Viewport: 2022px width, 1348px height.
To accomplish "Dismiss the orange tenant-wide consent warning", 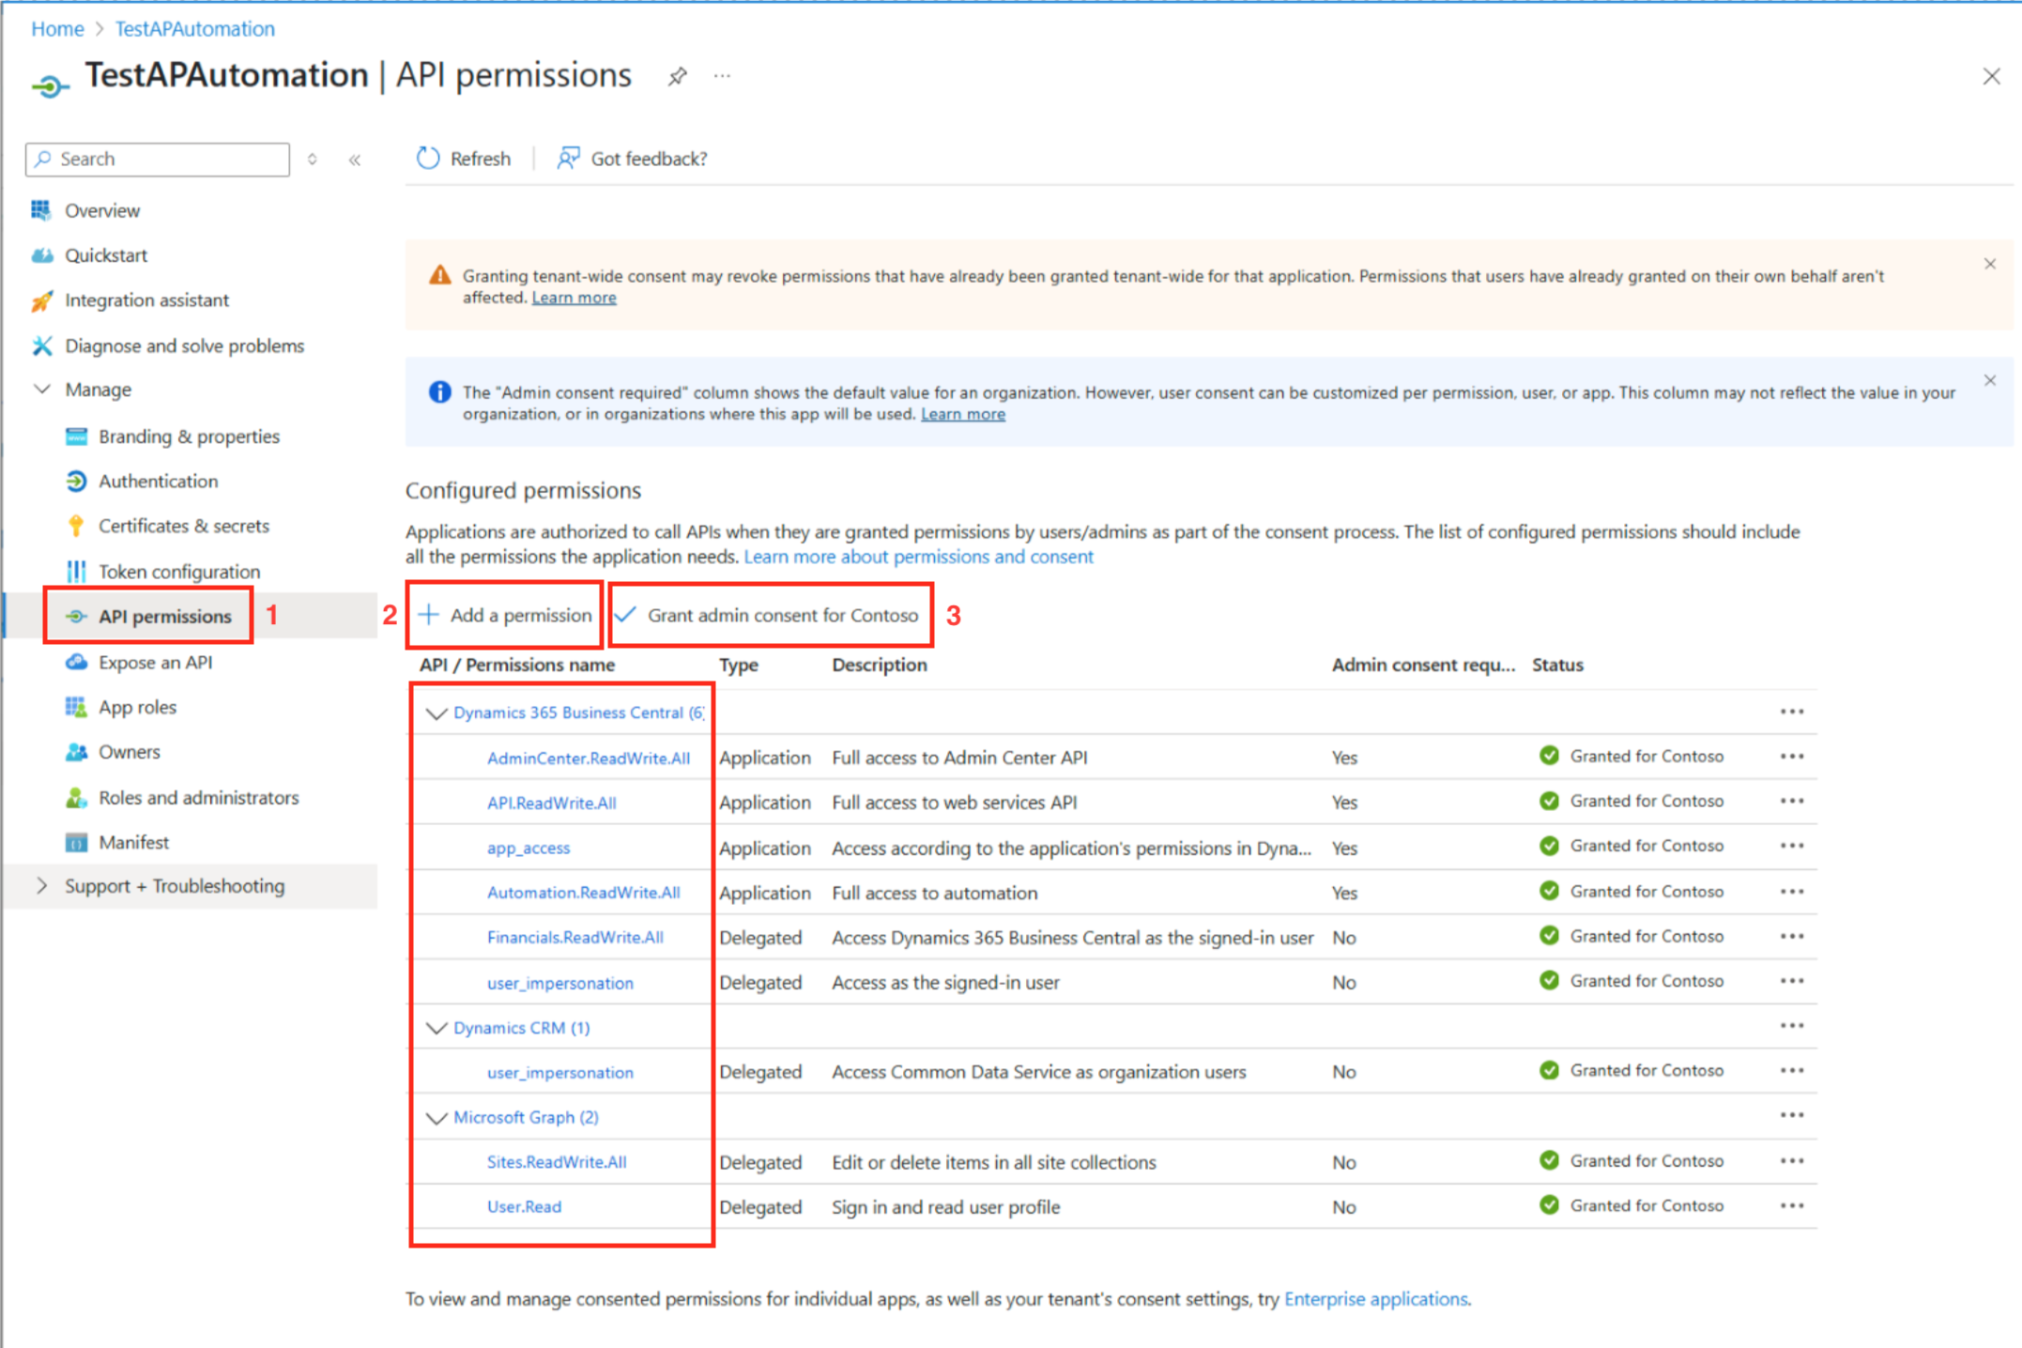I will tap(1989, 264).
